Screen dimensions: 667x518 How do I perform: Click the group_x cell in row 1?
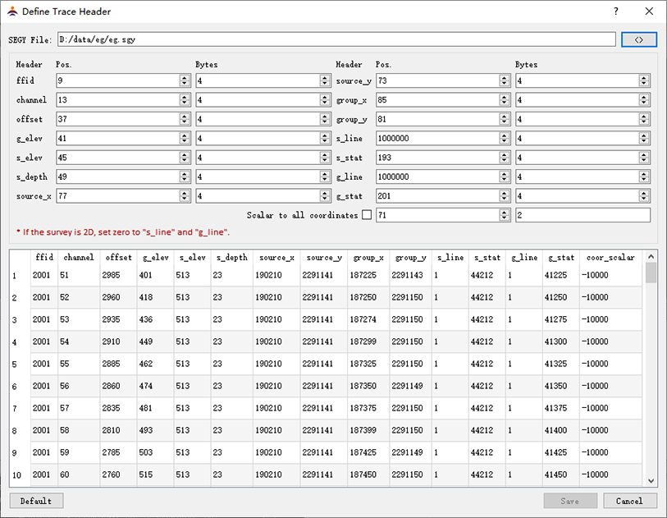364,275
